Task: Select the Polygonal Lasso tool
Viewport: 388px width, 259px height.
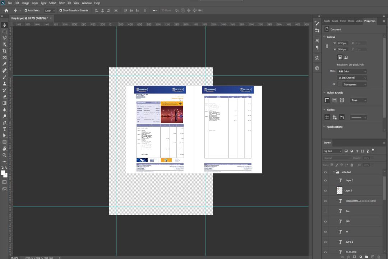Action: [x=4, y=38]
